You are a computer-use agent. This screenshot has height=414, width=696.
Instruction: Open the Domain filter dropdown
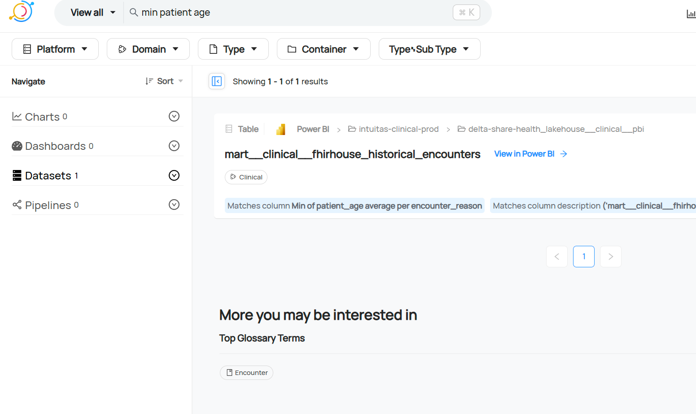(x=148, y=49)
